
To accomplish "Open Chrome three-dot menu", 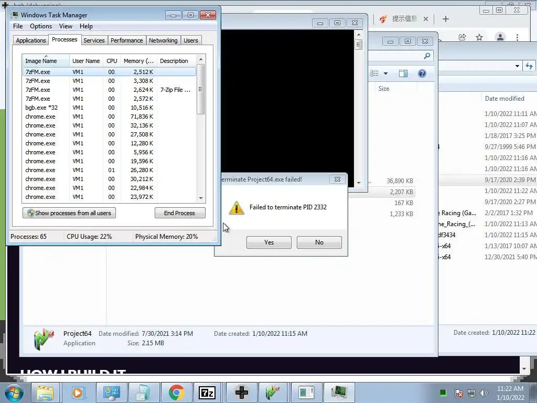I will pyautogui.click(x=517, y=37).
